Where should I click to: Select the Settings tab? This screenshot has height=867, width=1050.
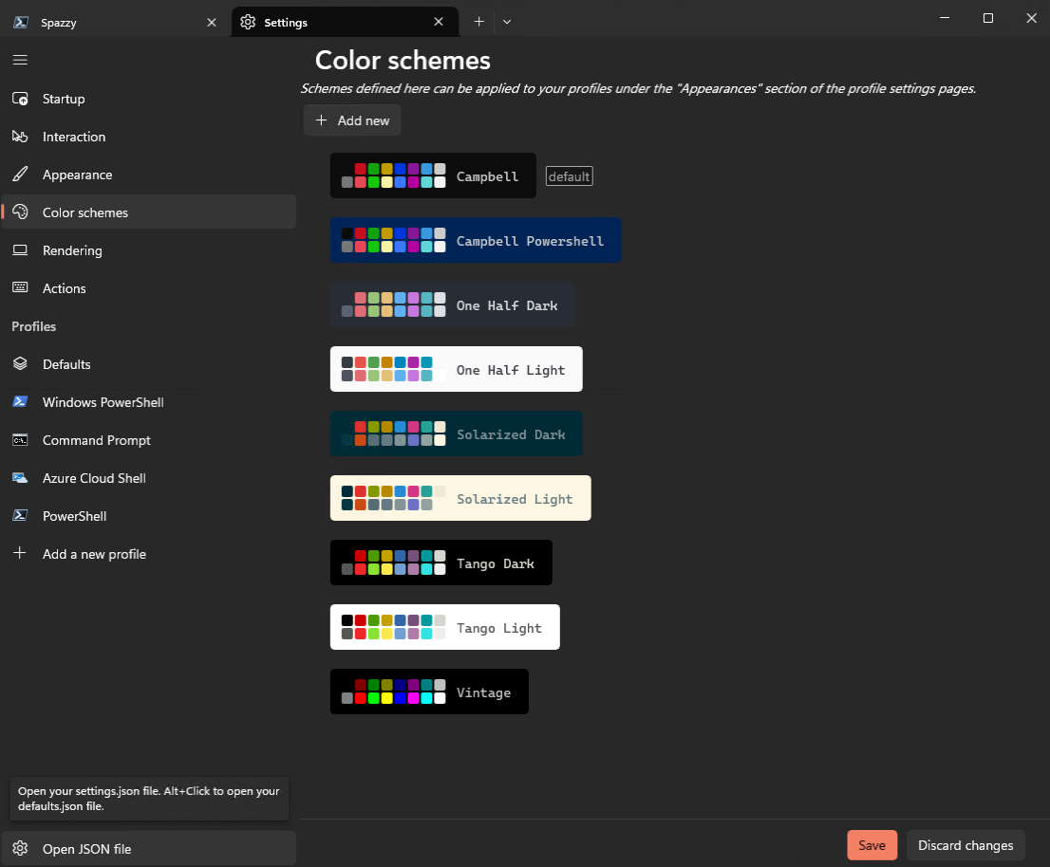313,21
